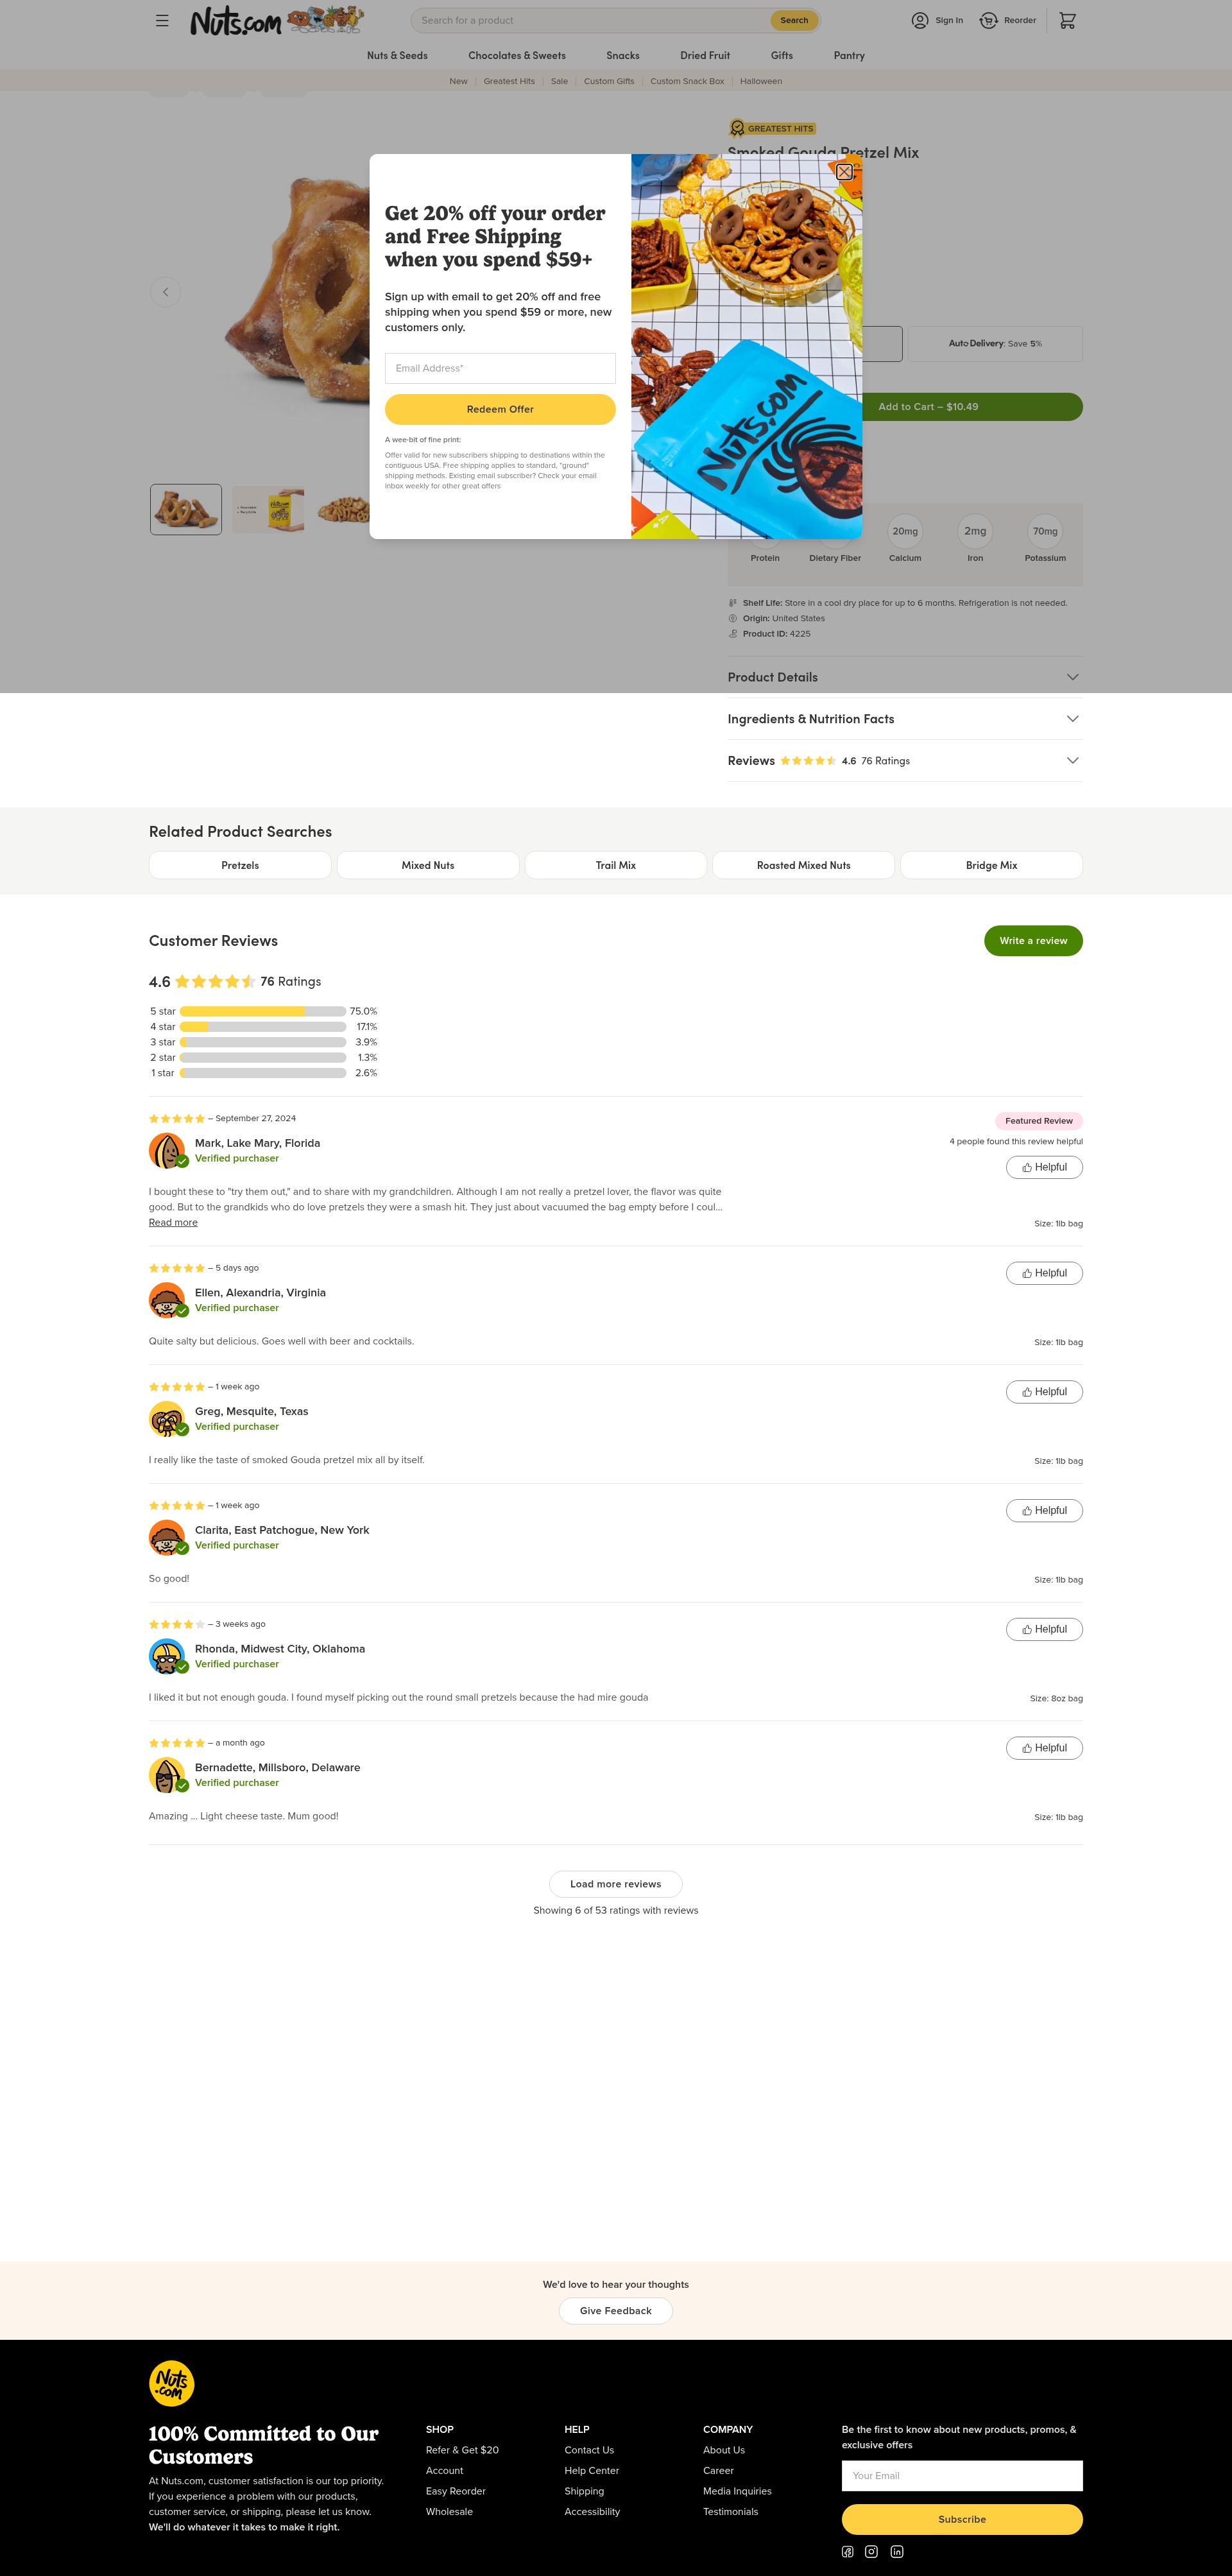Open the shopping cart icon
The height and width of the screenshot is (2576, 1232).
1067,20
